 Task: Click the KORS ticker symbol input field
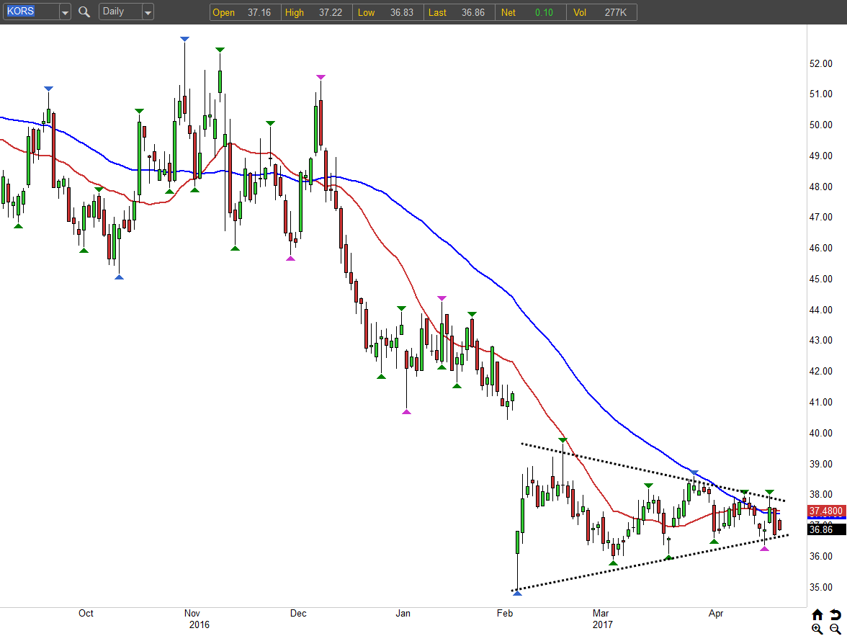coord(29,12)
